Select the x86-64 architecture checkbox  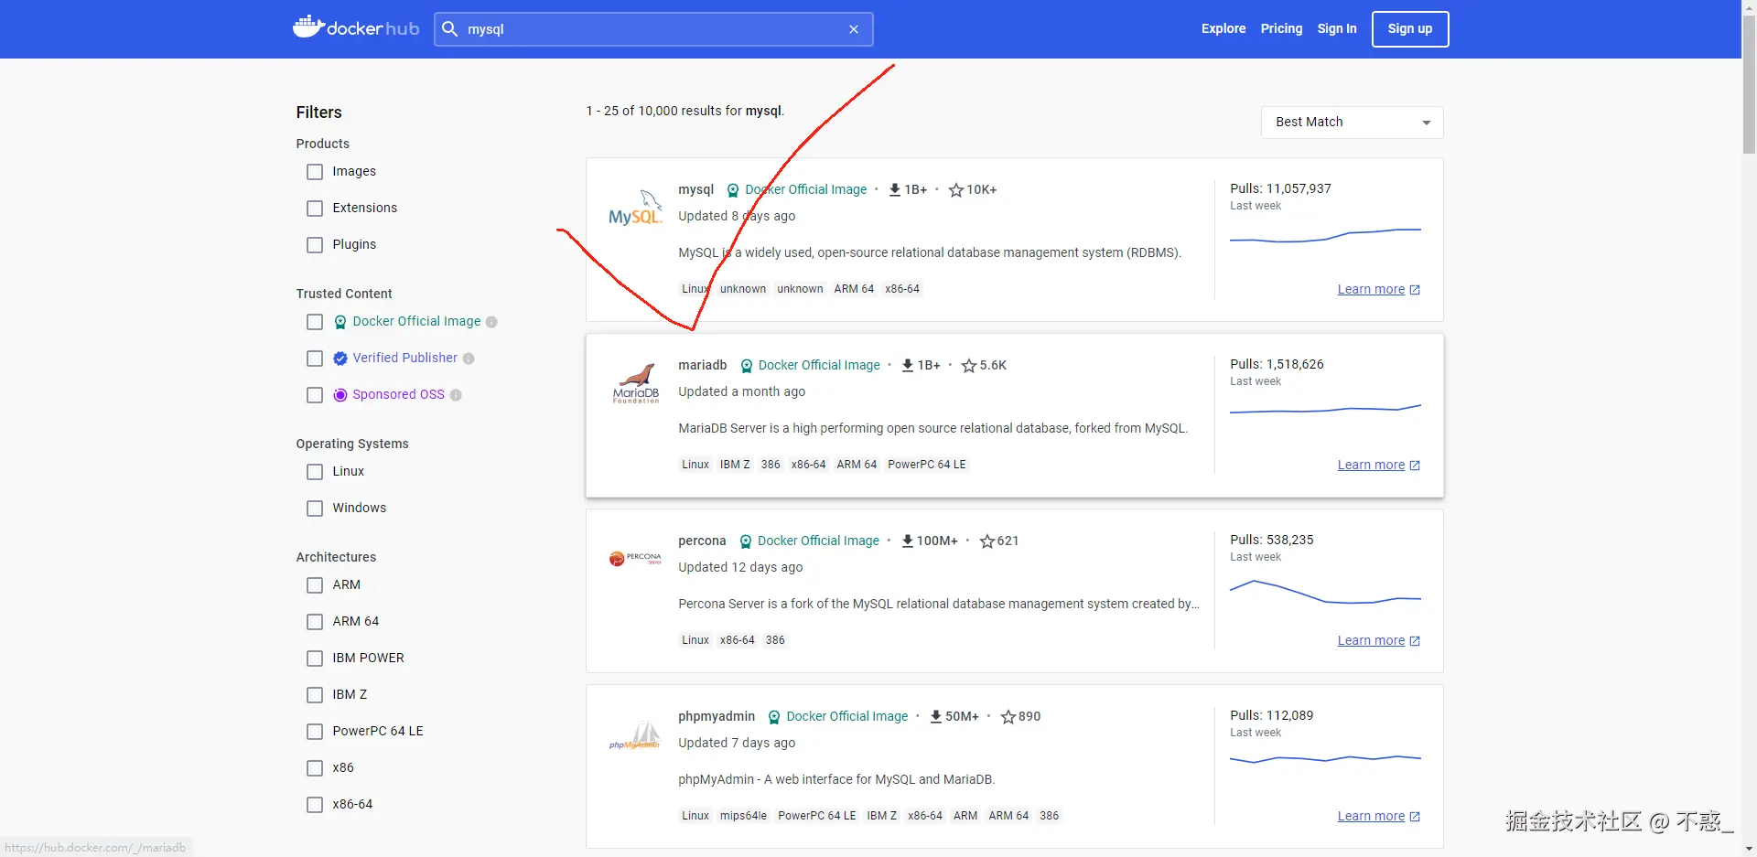[x=315, y=805]
